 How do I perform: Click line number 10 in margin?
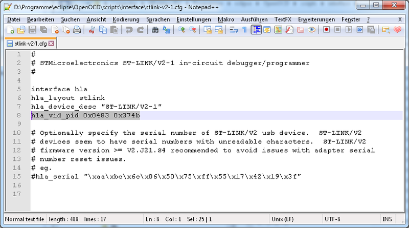tap(17, 133)
